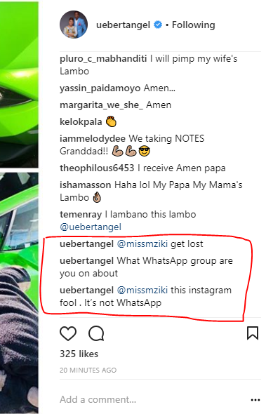Open @missmziki mention in 'get lost' reply
The image size is (266, 414).
point(142,244)
